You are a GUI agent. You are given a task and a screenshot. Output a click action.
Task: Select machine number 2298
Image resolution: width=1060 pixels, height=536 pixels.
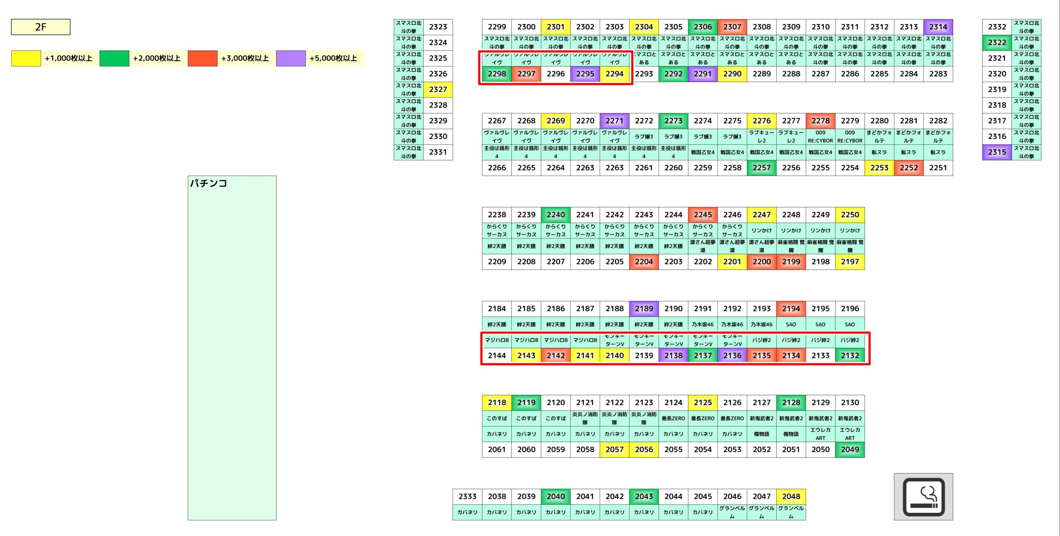coord(496,74)
